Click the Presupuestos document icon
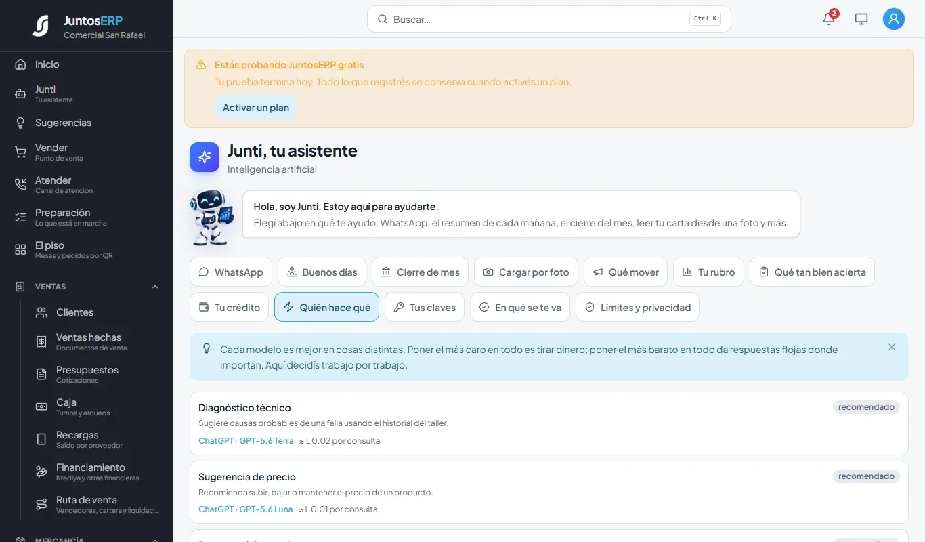925x542 pixels. 41,375
